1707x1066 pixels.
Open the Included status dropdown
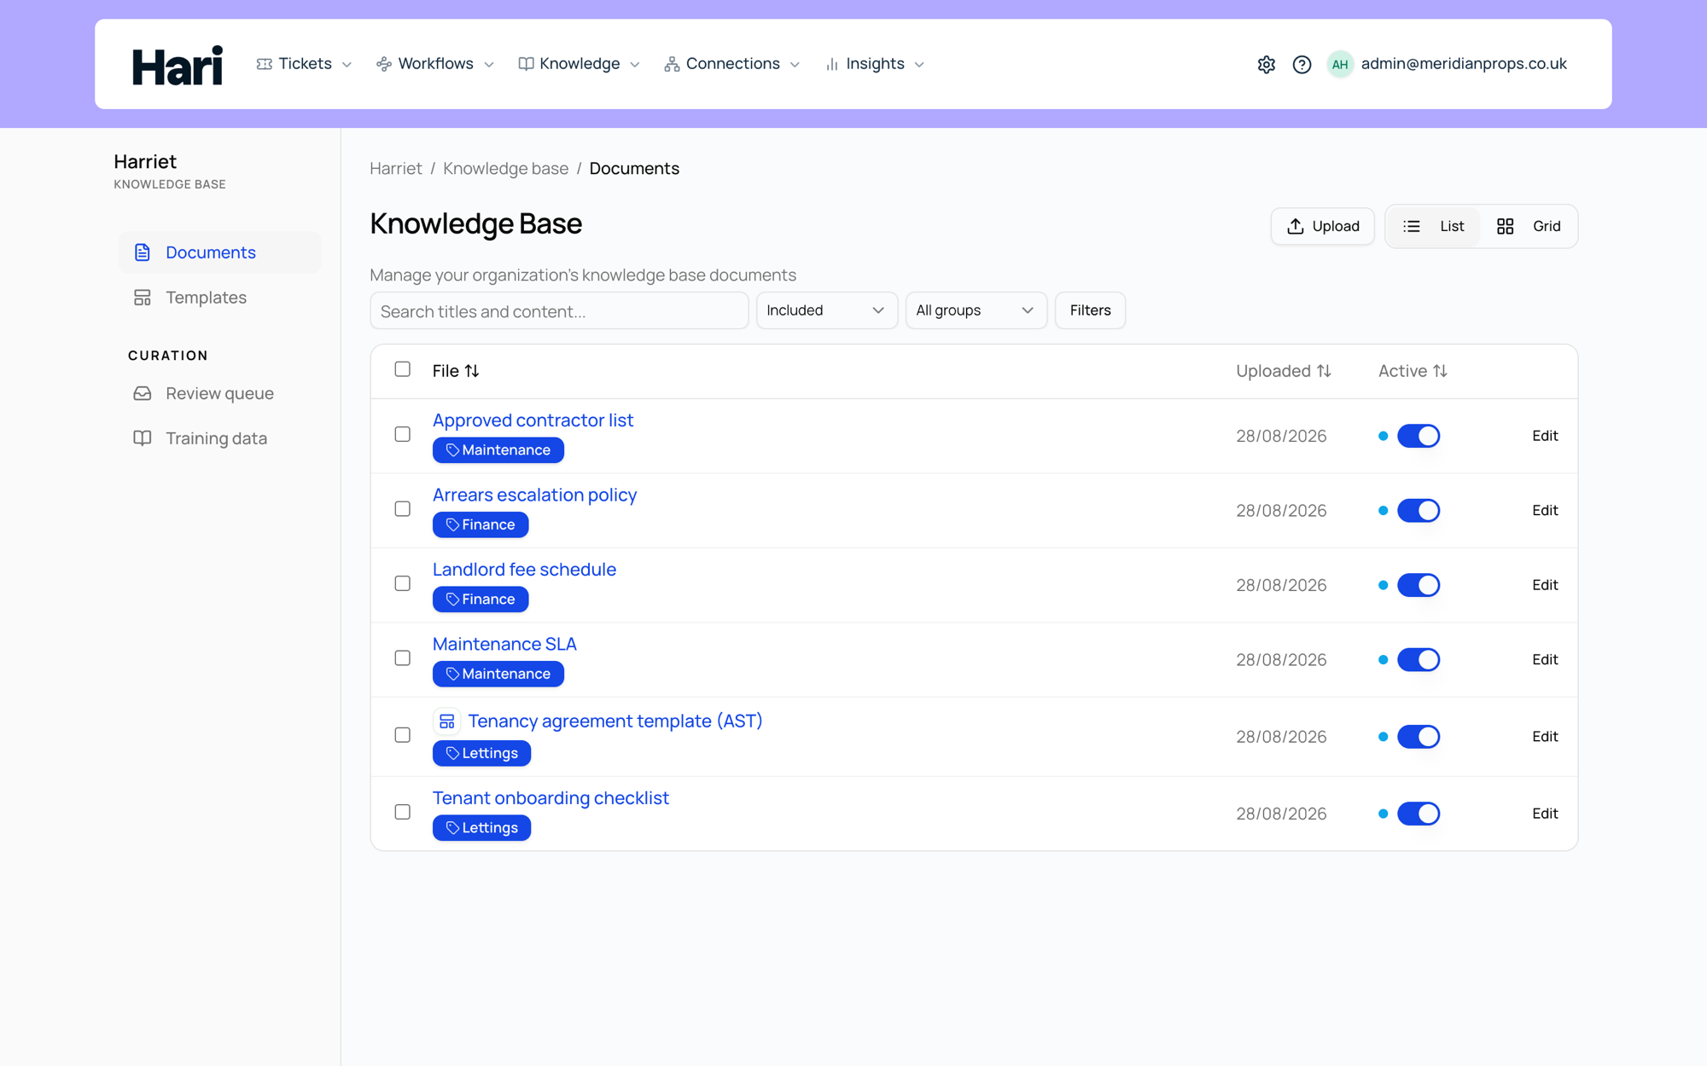(x=826, y=310)
